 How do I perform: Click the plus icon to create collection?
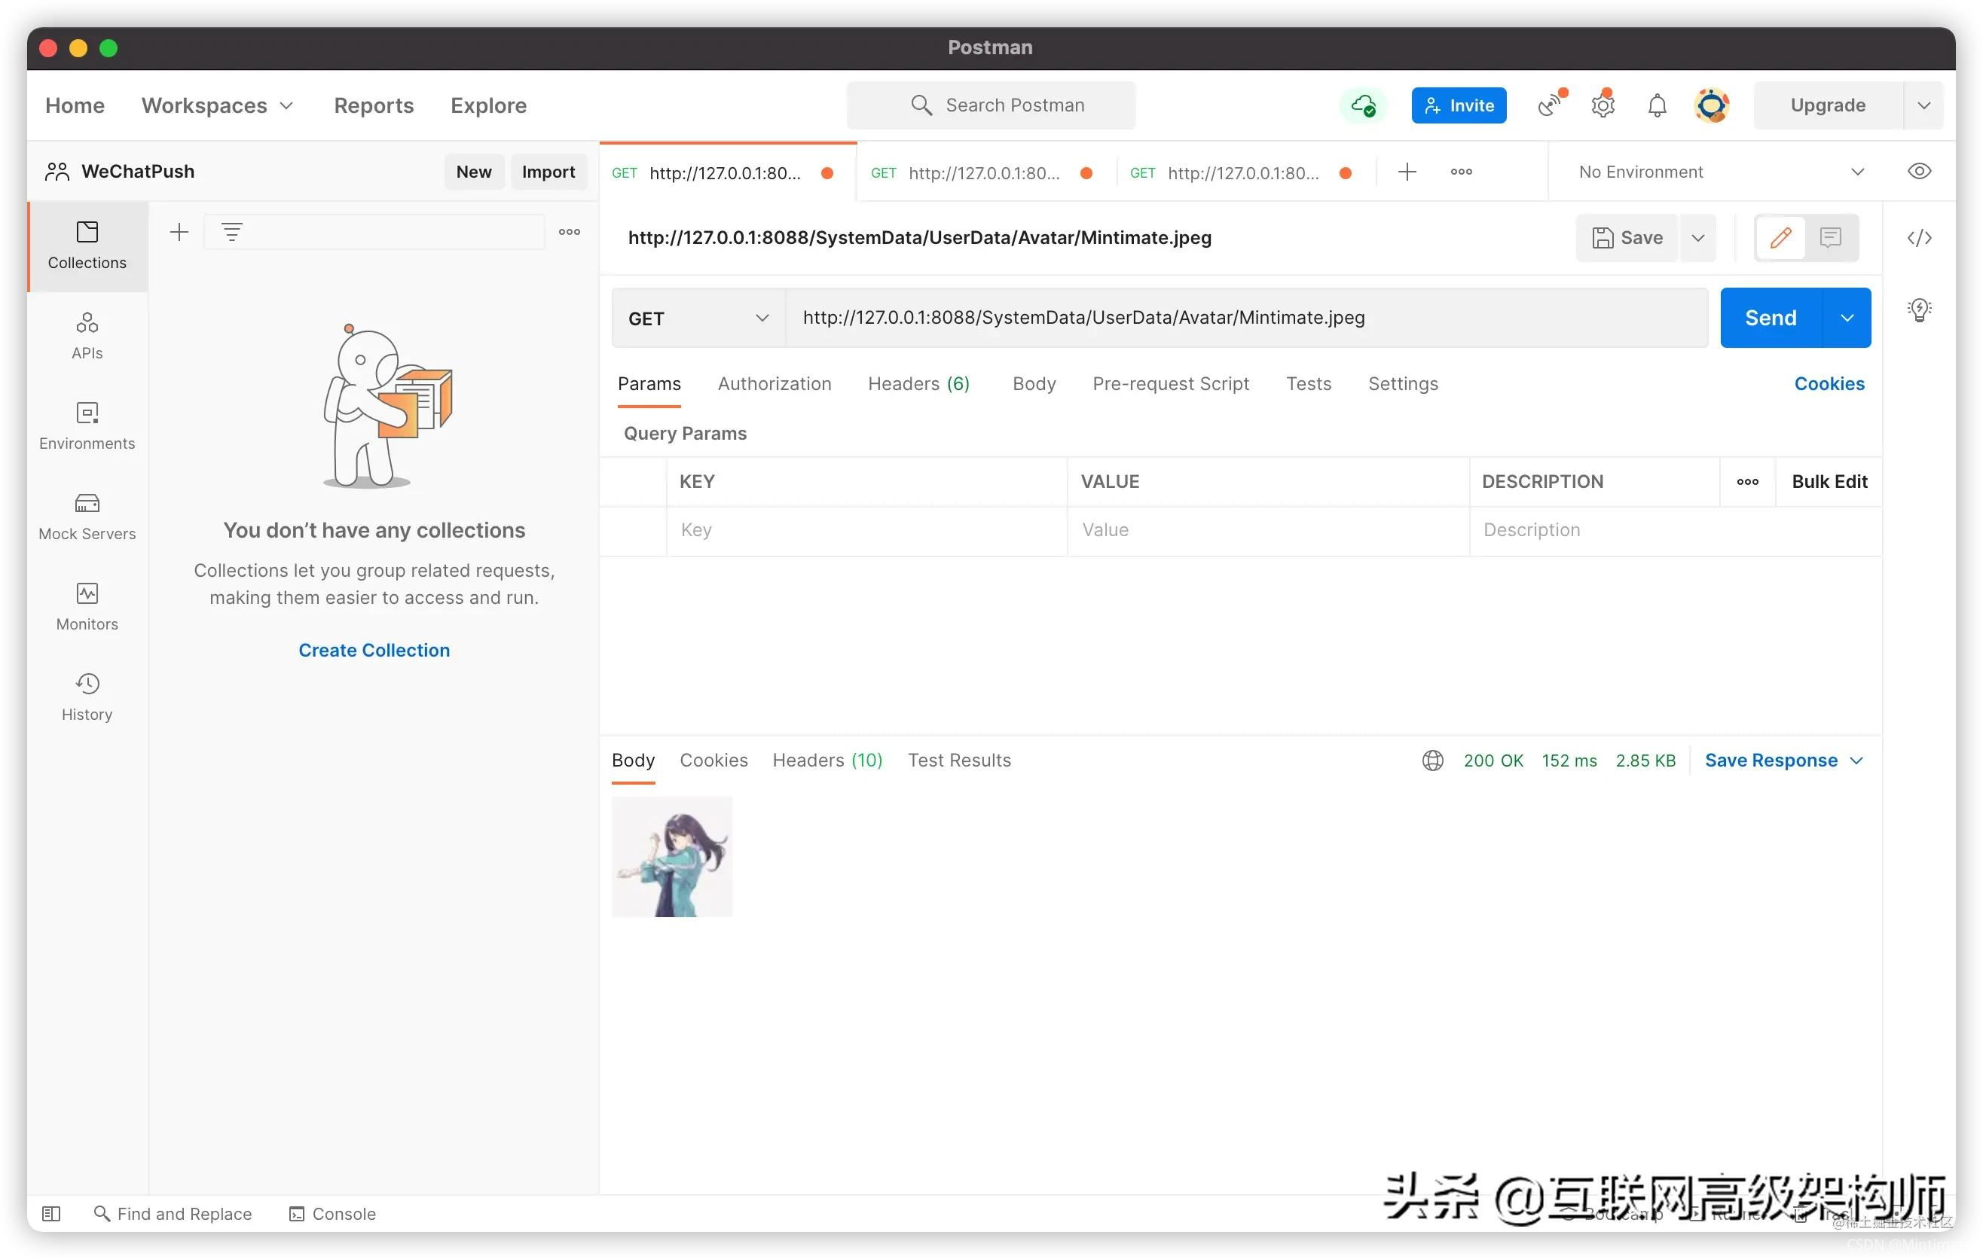click(179, 232)
